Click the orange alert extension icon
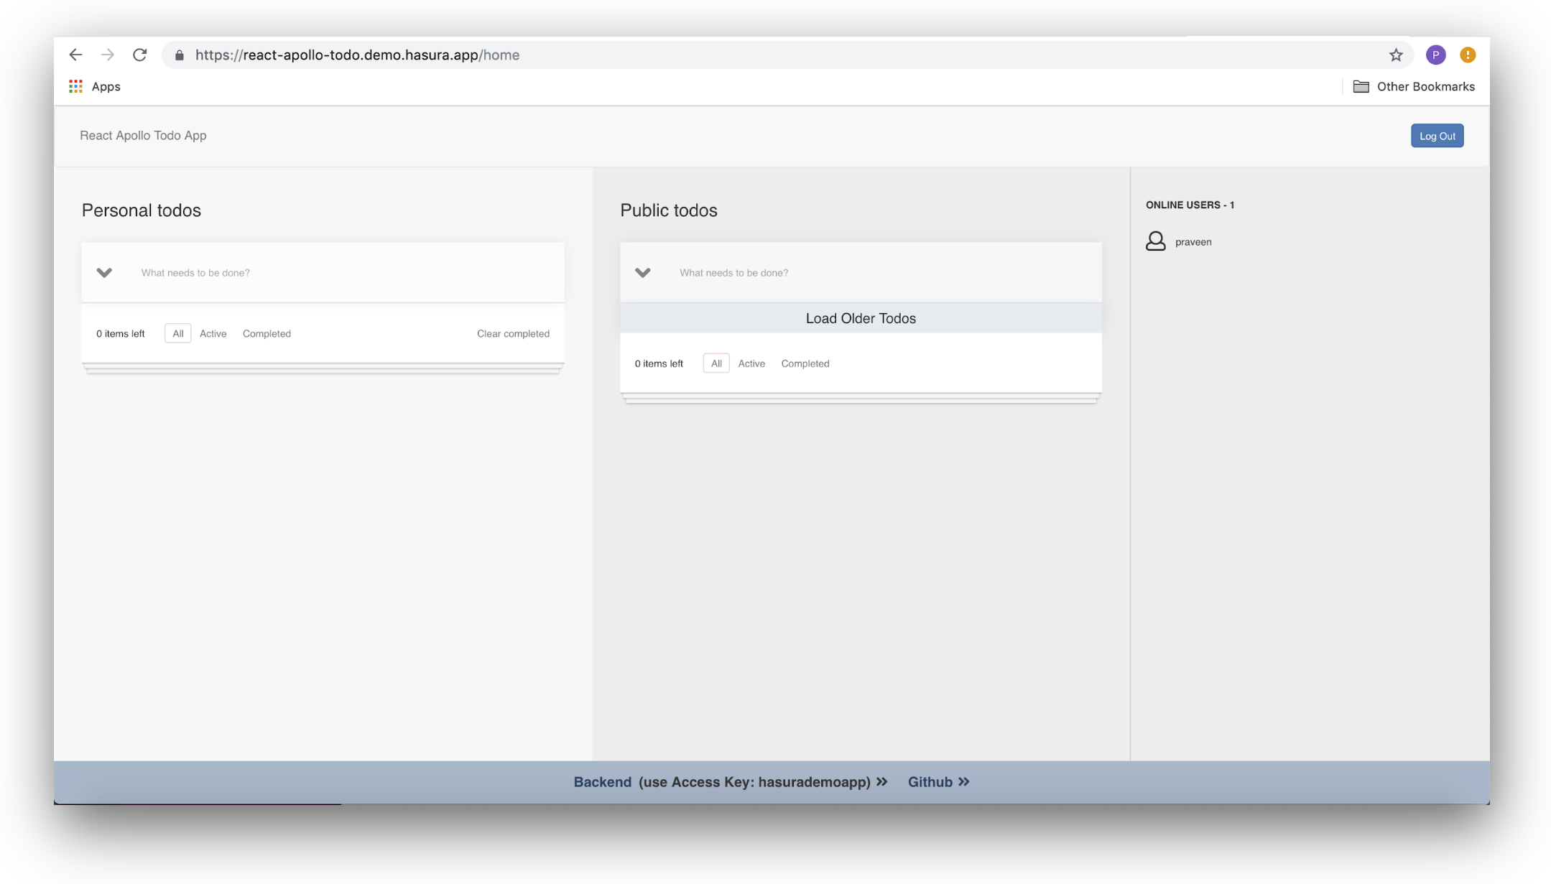This screenshot has width=1551, height=884. tap(1468, 55)
